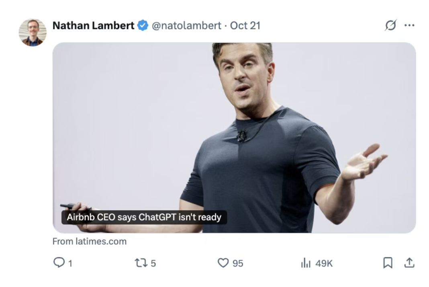The width and height of the screenshot is (429, 287).
Task: Click the like count of 95
Action: 238,264
